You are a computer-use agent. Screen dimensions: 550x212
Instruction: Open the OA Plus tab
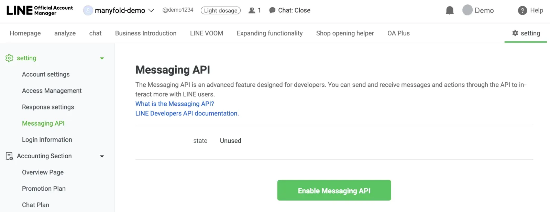[x=398, y=33]
